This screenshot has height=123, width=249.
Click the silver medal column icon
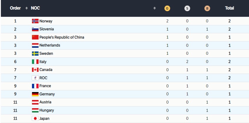point(187,9)
